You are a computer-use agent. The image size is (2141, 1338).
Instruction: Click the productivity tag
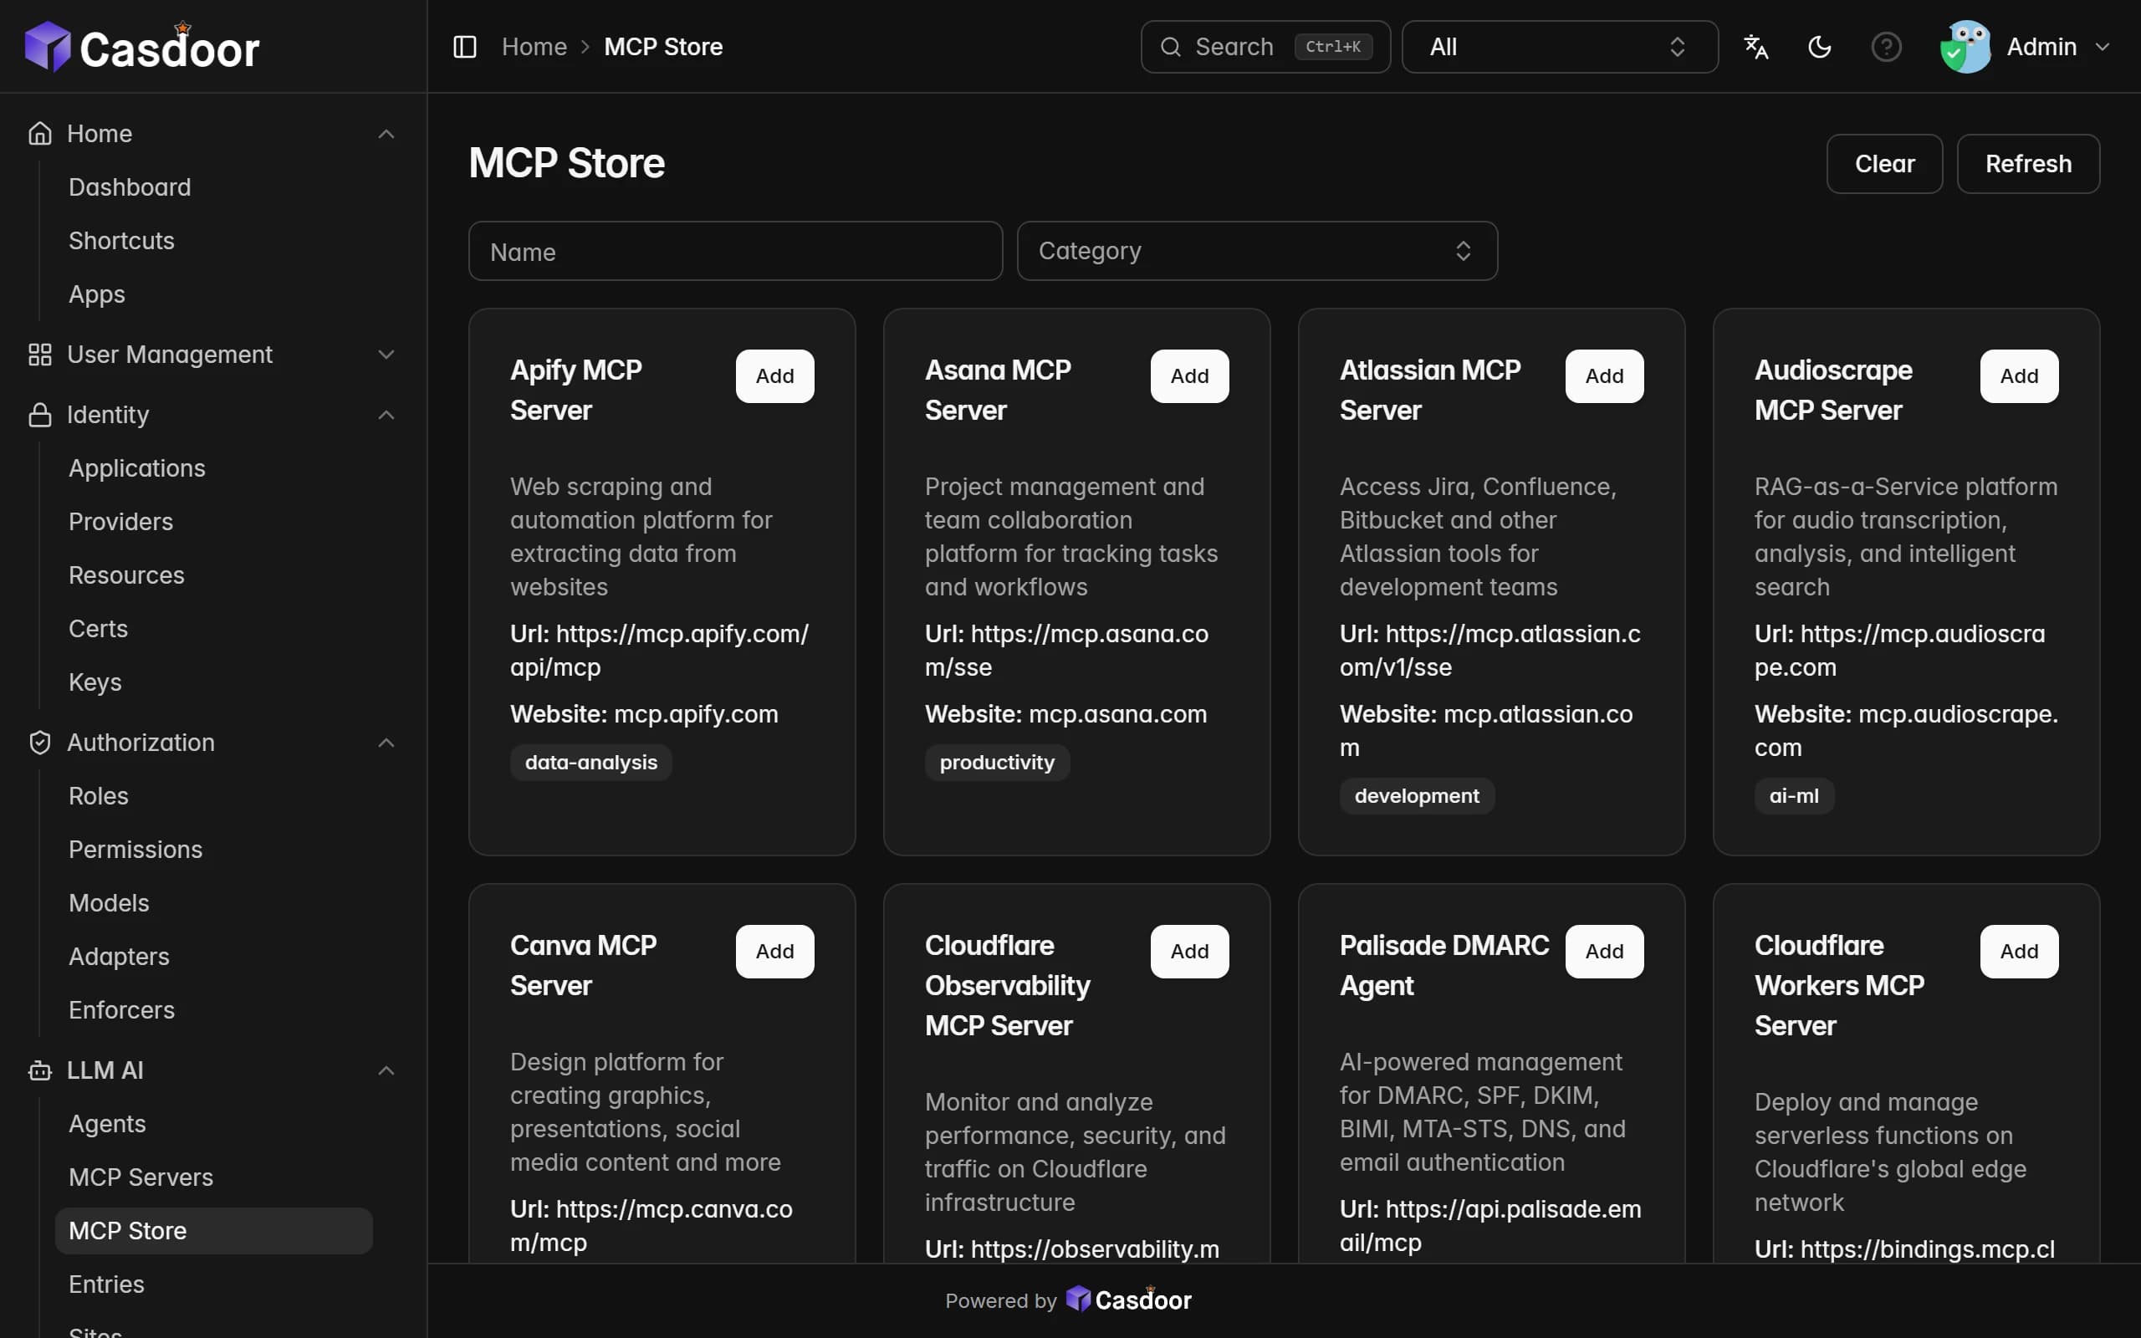pyautogui.click(x=997, y=763)
